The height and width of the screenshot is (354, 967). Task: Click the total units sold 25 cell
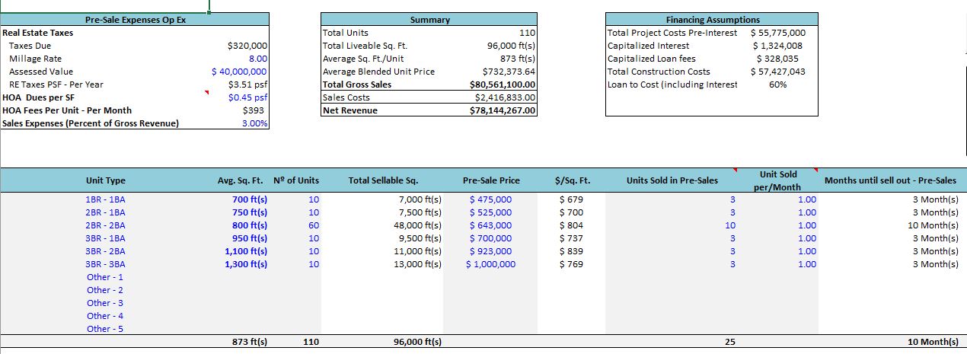click(x=729, y=343)
